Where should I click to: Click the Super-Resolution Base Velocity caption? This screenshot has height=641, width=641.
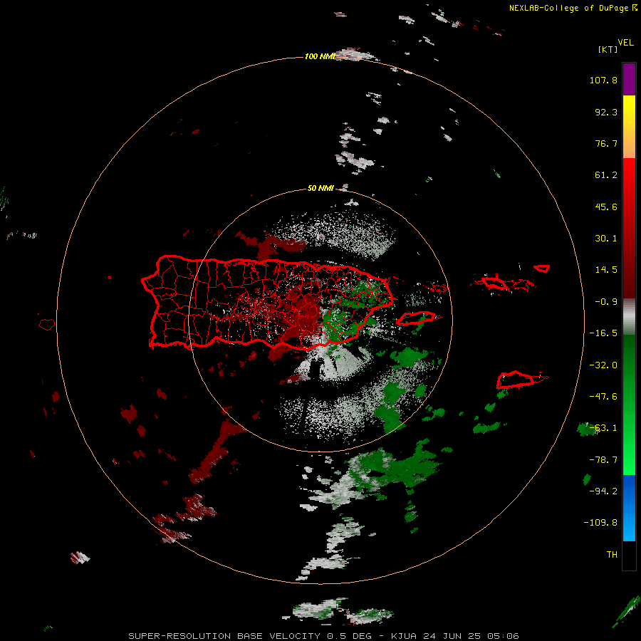323,636
